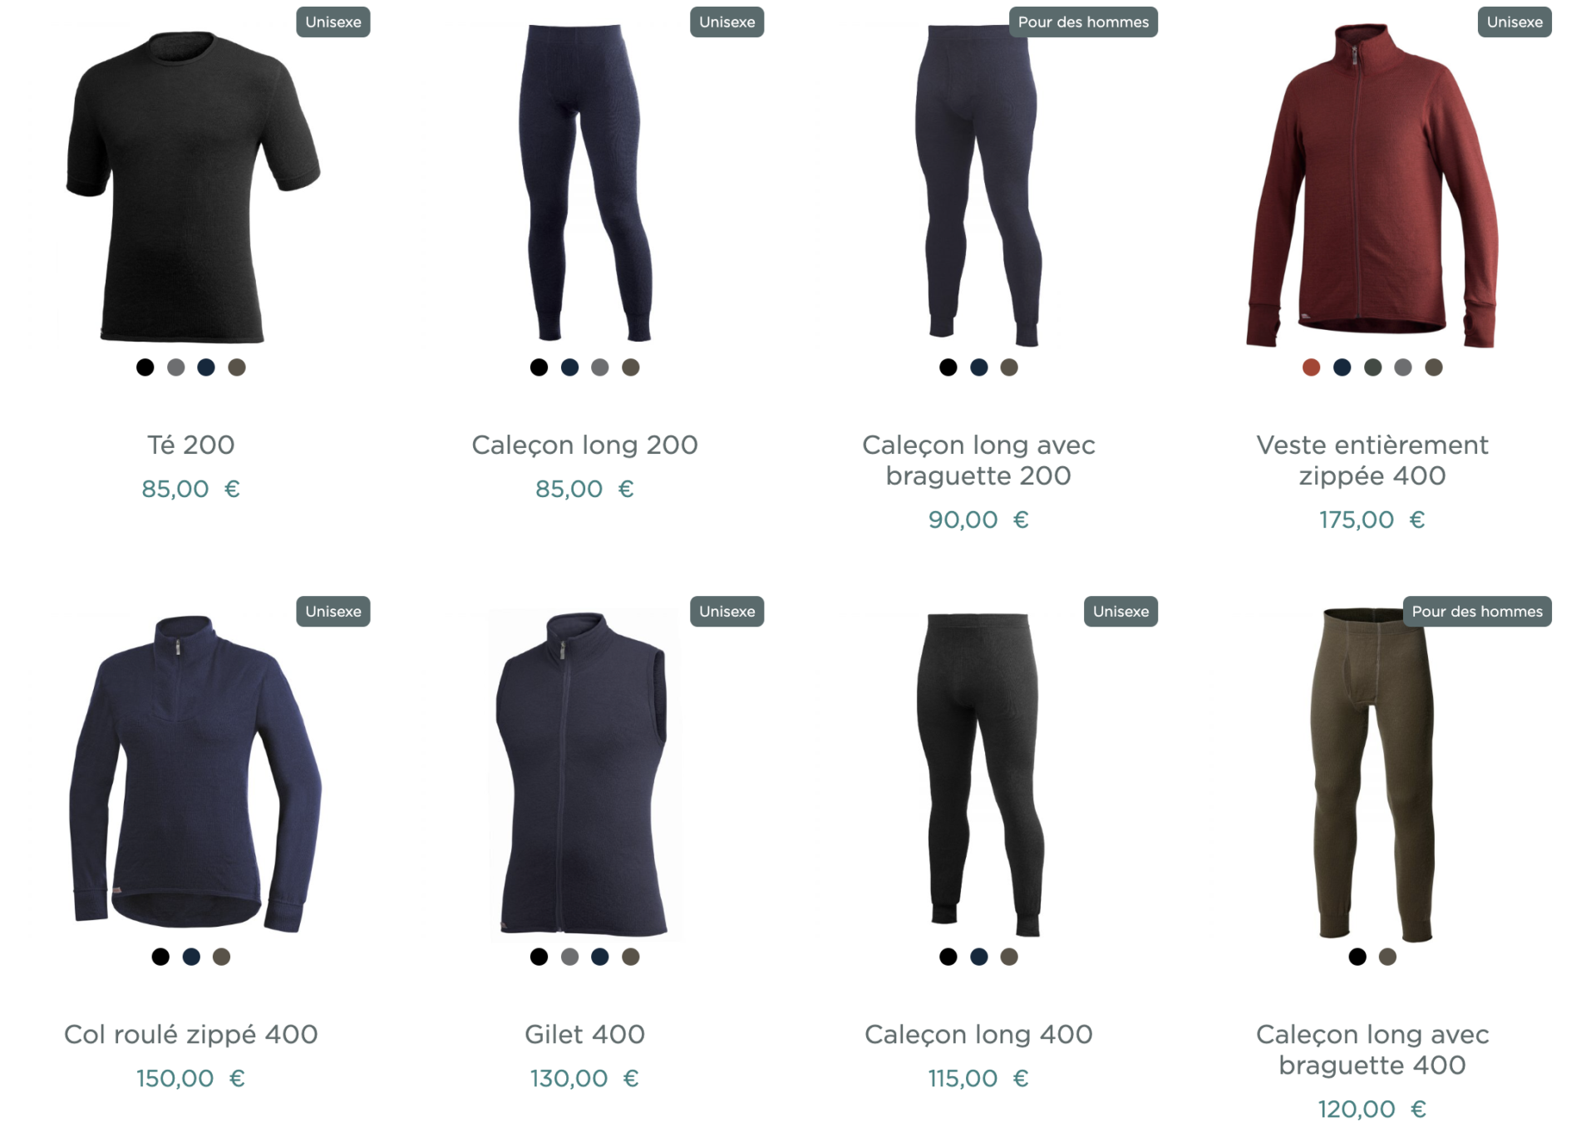View the navy Gilet 400 vest image
1596x1132 pixels.
[x=584, y=775]
